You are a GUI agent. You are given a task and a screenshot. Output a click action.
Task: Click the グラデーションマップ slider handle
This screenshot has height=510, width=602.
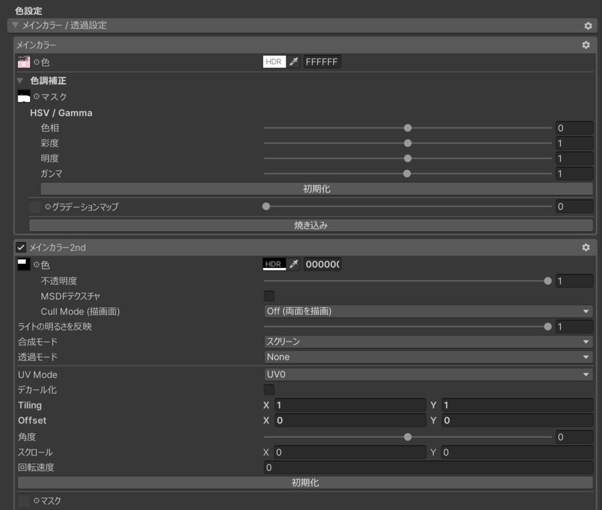click(x=266, y=206)
